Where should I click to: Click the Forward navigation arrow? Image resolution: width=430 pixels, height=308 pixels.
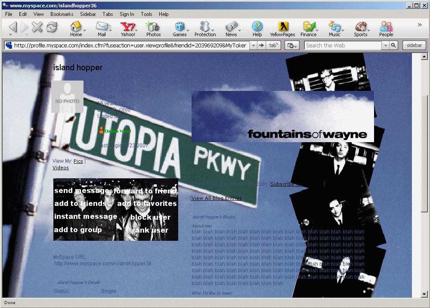pyautogui.click(x=25, y=27)
